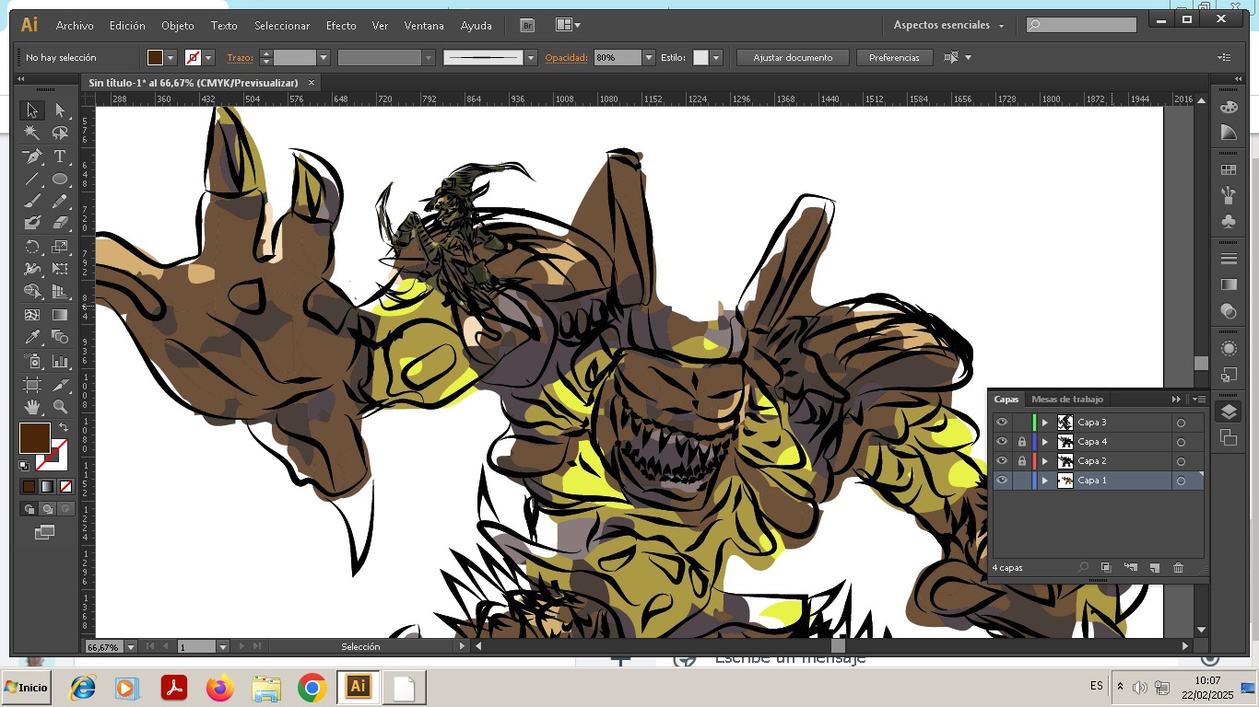The image size is (1259, 707).
Task: Select the Magic Wand tool
Action: [31, 133]
